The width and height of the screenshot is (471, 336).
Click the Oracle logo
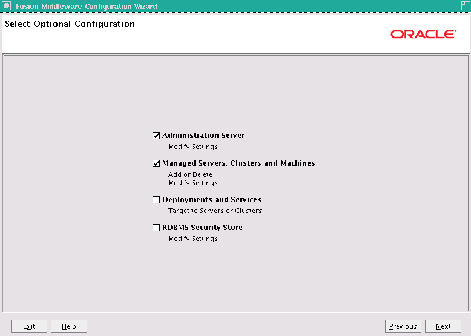(423, 34)
